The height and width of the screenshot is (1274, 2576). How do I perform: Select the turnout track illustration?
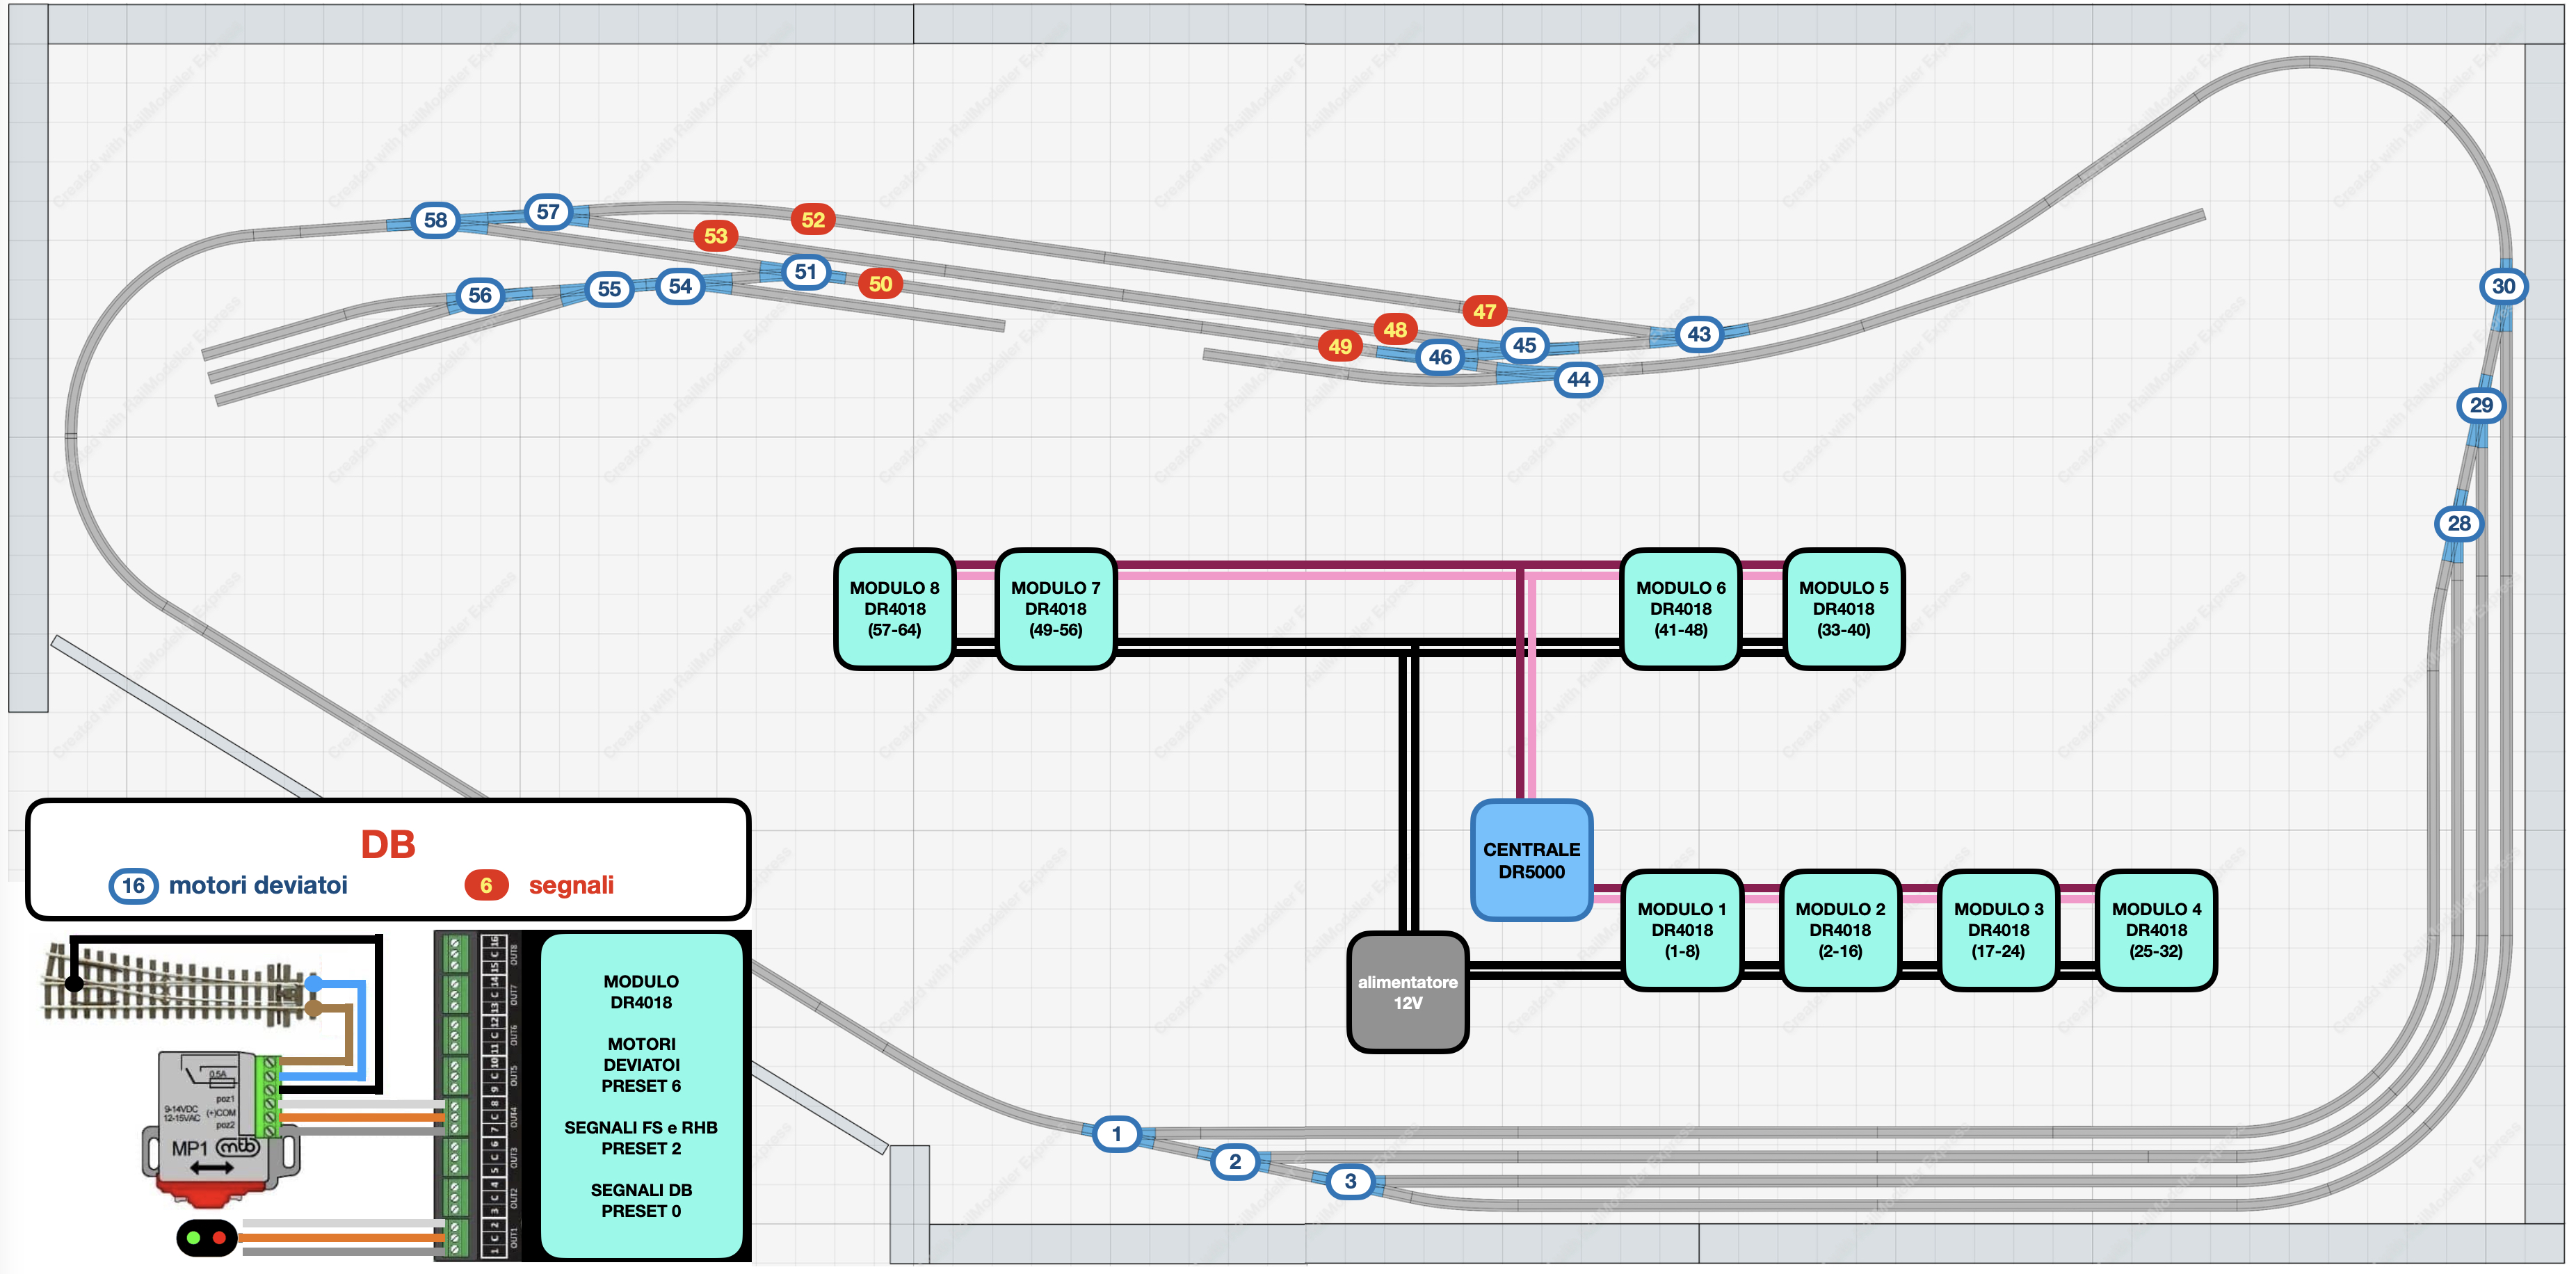[180, 983]
